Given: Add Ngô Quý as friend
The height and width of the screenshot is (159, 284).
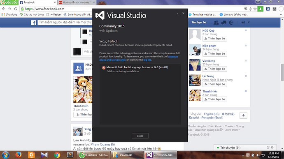Looking at the screenshot, I should point(214,39).
